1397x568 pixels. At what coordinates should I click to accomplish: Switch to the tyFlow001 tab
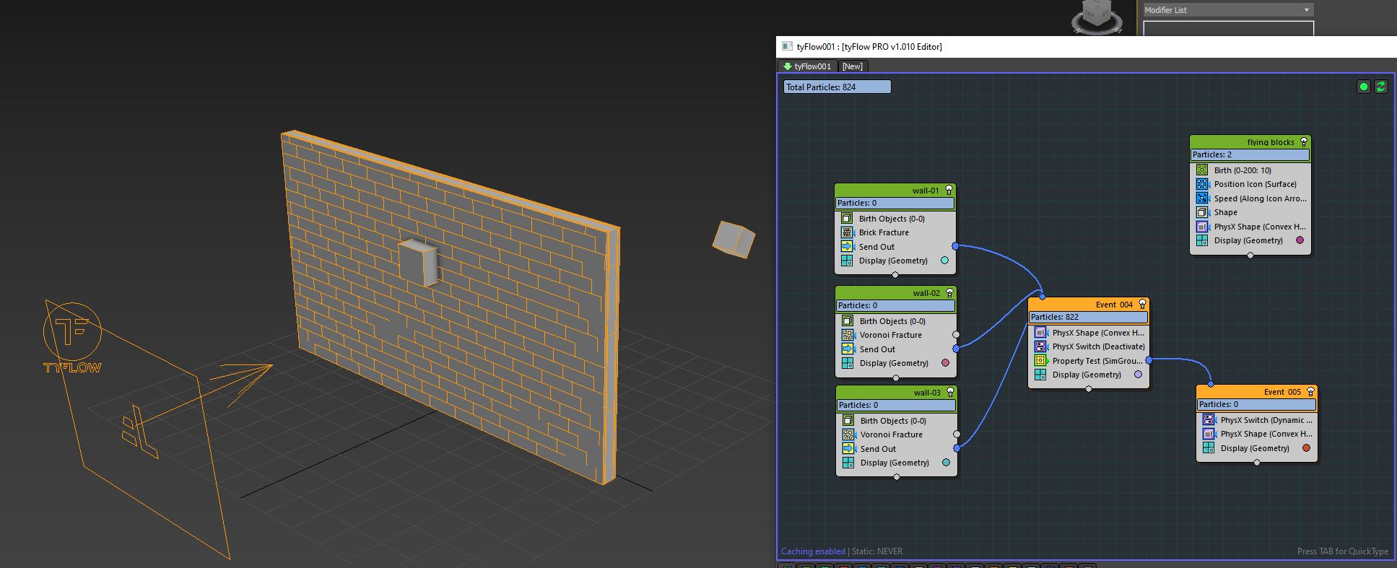[x=807, y=66]
